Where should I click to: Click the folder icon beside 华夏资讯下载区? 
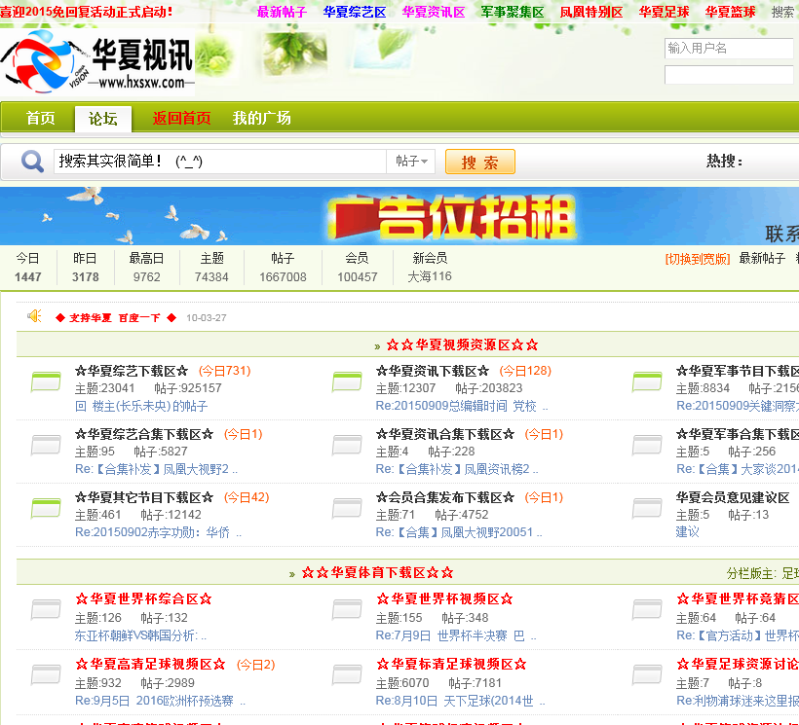click(347, 382)
